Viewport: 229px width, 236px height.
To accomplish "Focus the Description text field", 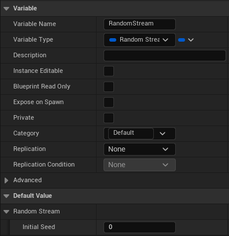I will [x=165, y=56].
